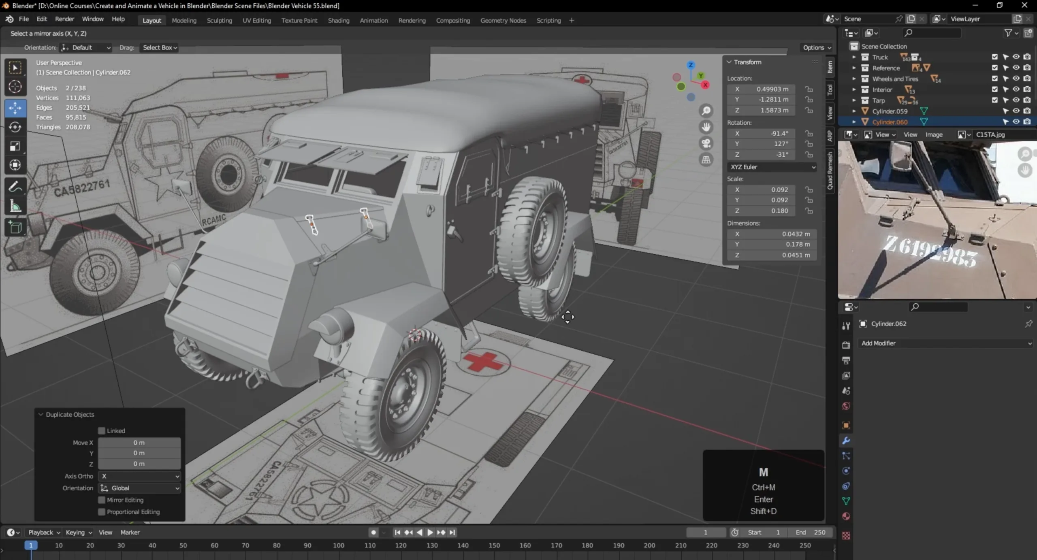The width and height of the screenshot is (1037, 560).
Task: Click the Animation tab in header
Action: point(373,20)
